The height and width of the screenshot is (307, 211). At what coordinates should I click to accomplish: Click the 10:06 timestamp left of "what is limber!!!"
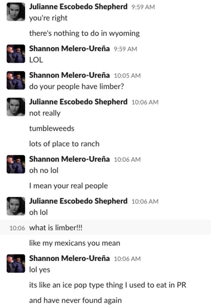coord(17,228)
